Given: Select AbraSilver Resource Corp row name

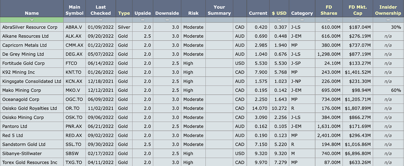Looking at the screenshot, I should [x=30, y=27].
